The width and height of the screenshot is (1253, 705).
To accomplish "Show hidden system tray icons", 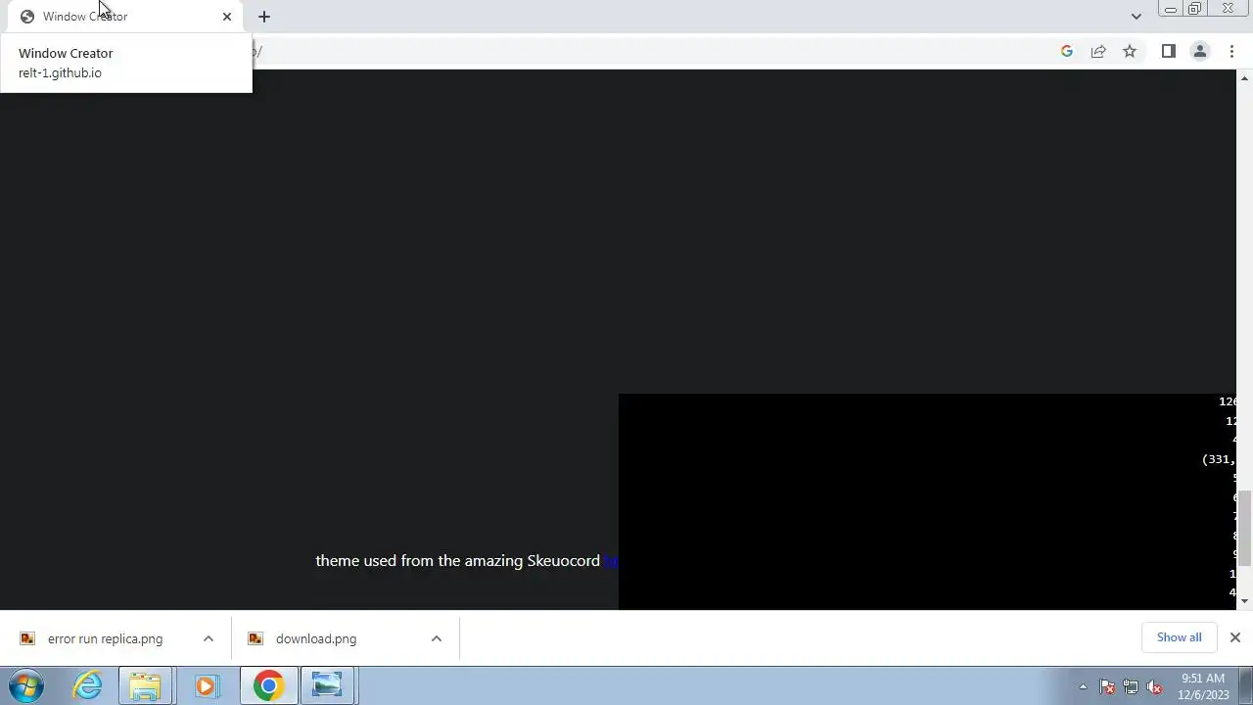I will (1083, 686).
